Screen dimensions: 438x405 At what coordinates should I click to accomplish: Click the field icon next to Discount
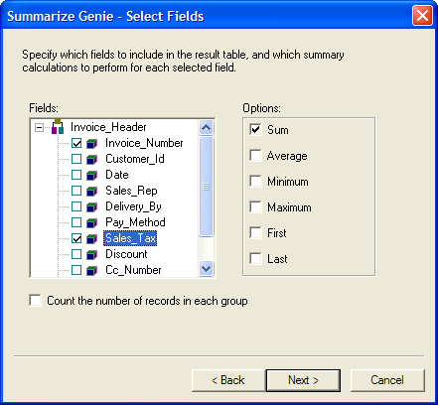[91, 254]
